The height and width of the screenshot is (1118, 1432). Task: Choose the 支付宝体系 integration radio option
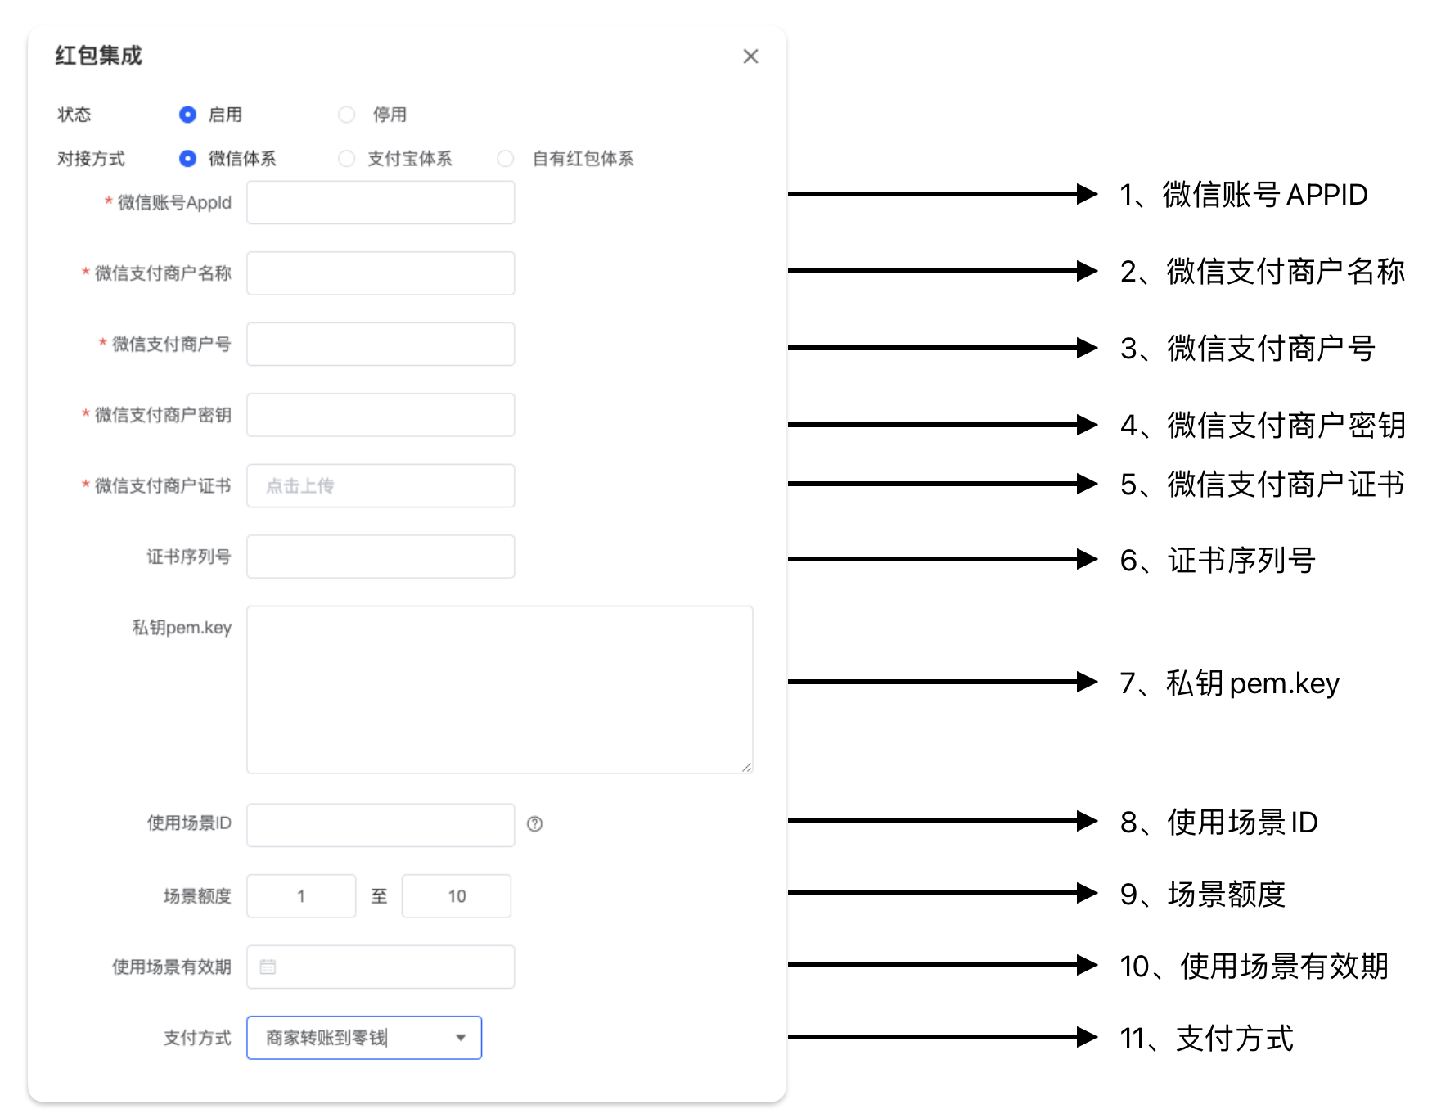347,159
